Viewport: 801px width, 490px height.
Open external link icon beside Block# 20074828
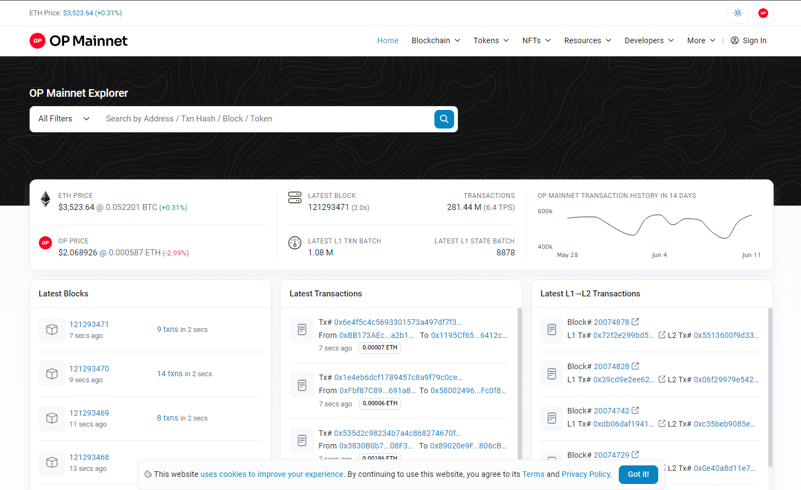click(635, 366)
